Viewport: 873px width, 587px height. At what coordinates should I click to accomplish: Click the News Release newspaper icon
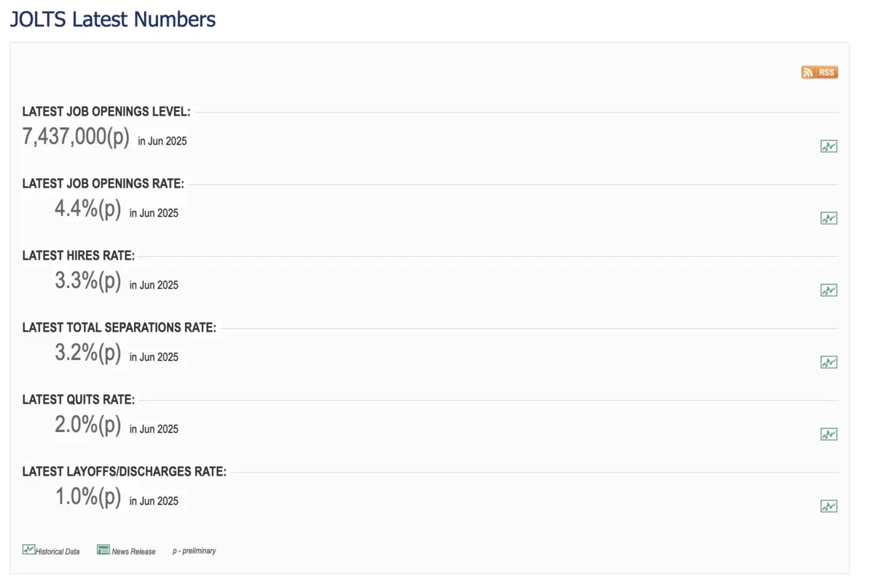(x=103, y=549)
